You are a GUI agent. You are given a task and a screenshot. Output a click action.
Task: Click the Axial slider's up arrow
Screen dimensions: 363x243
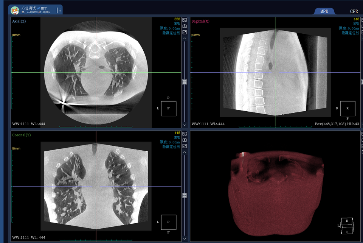pos(185,38)
